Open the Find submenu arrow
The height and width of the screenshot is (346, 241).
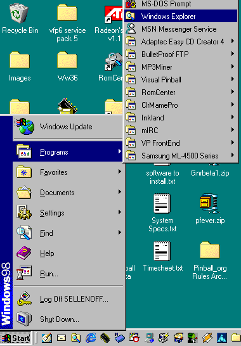click(120, 232)
